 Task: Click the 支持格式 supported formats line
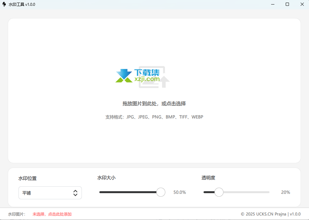coord(154,117)
